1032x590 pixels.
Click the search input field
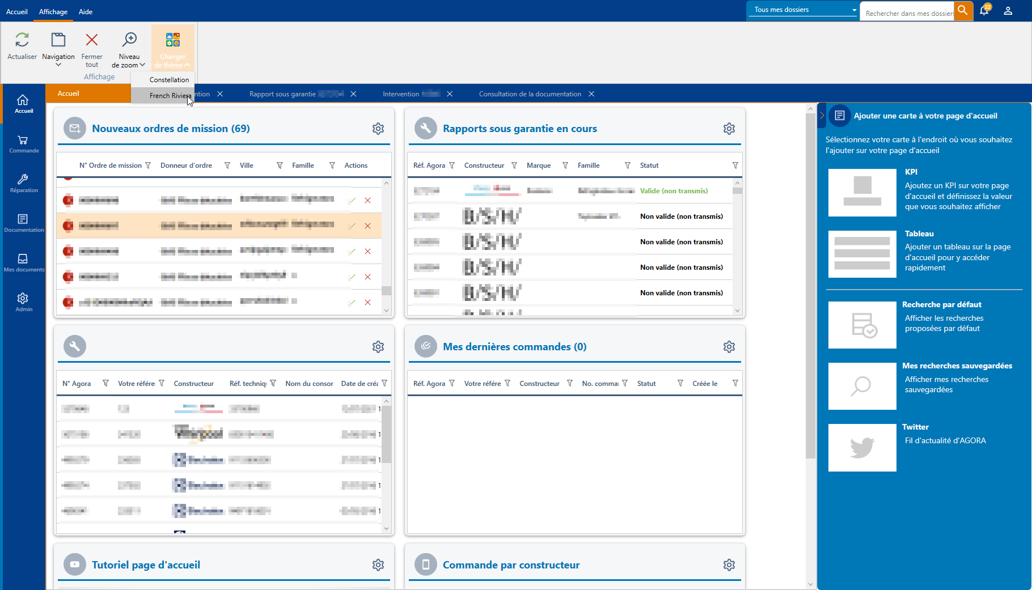[x=908, y=13]
